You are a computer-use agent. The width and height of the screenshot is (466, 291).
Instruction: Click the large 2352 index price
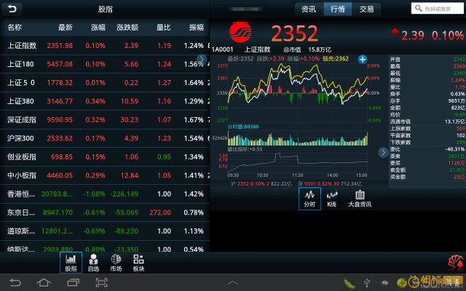tap(294, 33)
